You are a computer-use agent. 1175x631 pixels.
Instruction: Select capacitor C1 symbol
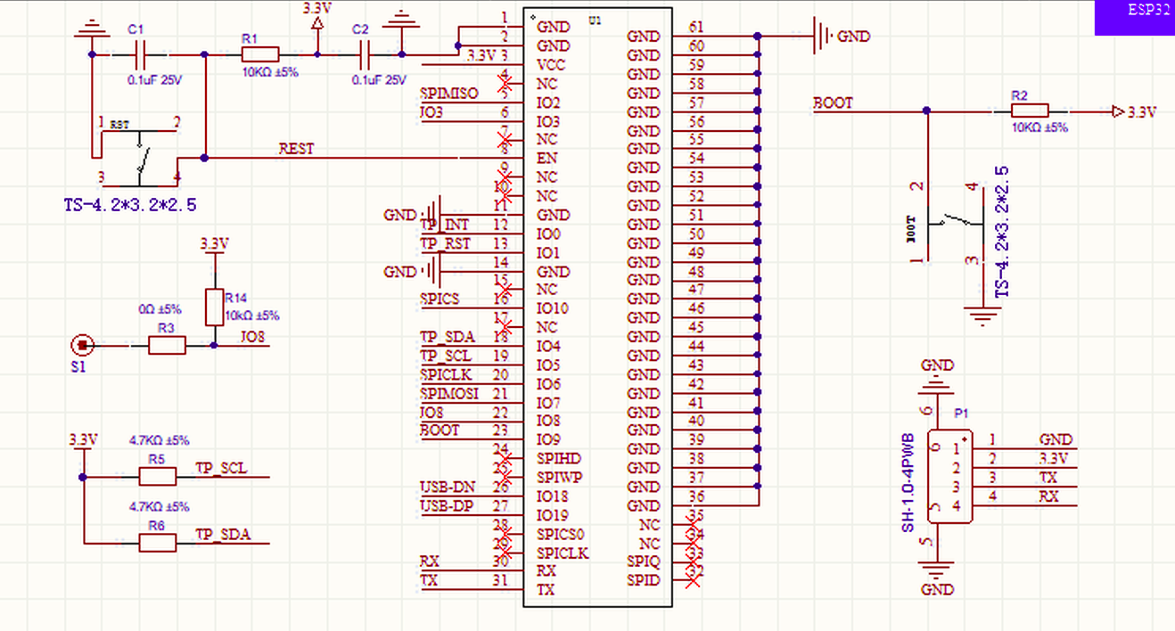(138, 55)
